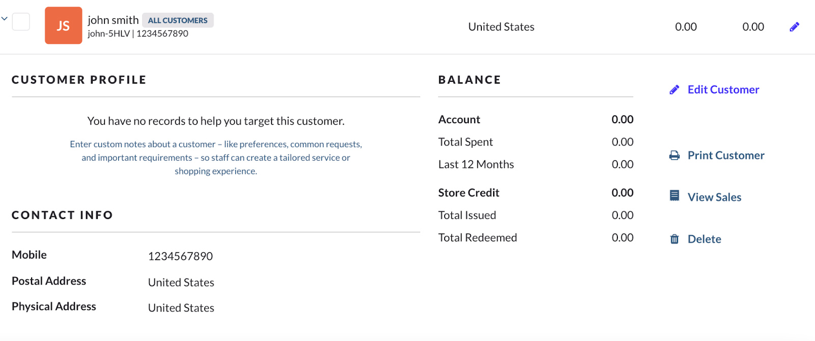Click the ALL CUSTOMERS group tag
The height and width of the screenshot is (341, 815).
pos(177,20)
